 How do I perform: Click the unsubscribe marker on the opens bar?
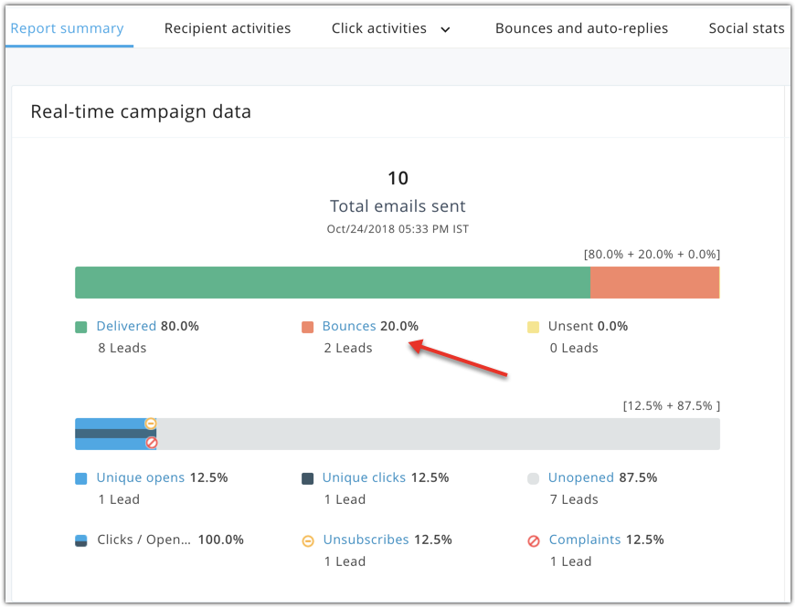(151, 424)
